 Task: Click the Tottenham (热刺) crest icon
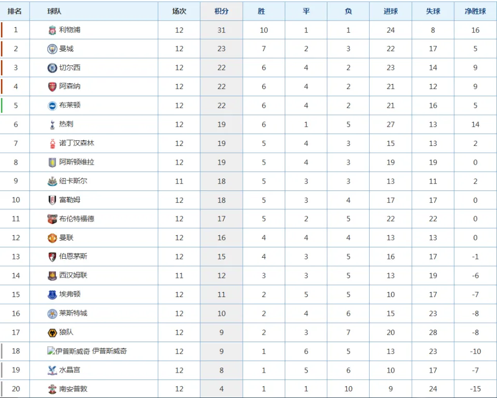pyautogui.click(x=52, y=125)
